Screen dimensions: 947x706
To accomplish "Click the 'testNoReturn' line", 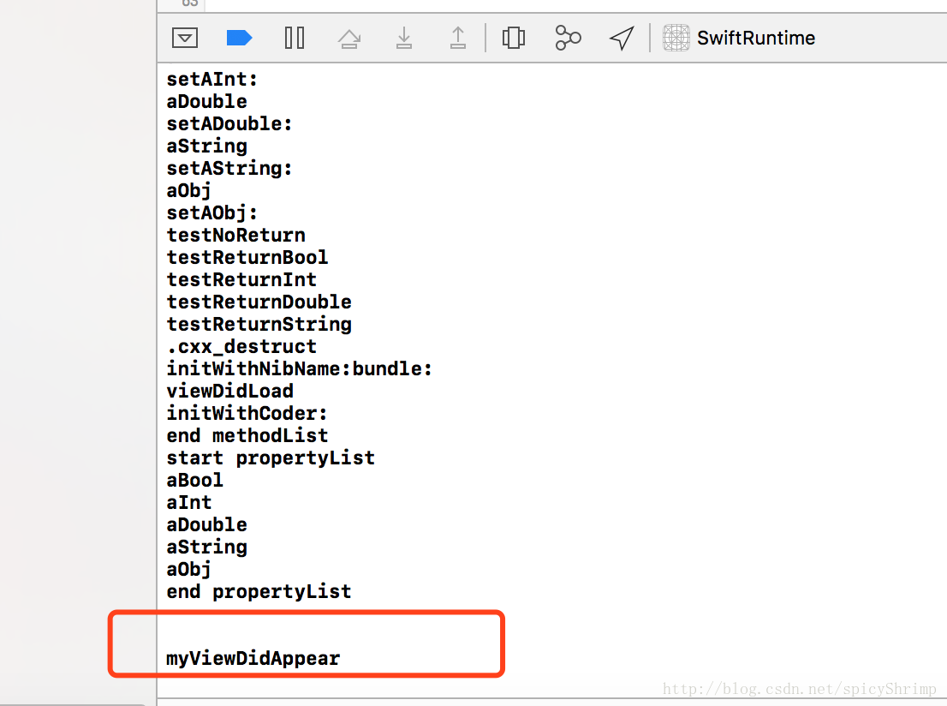I will pyautogui.click(x=236, y=235).
